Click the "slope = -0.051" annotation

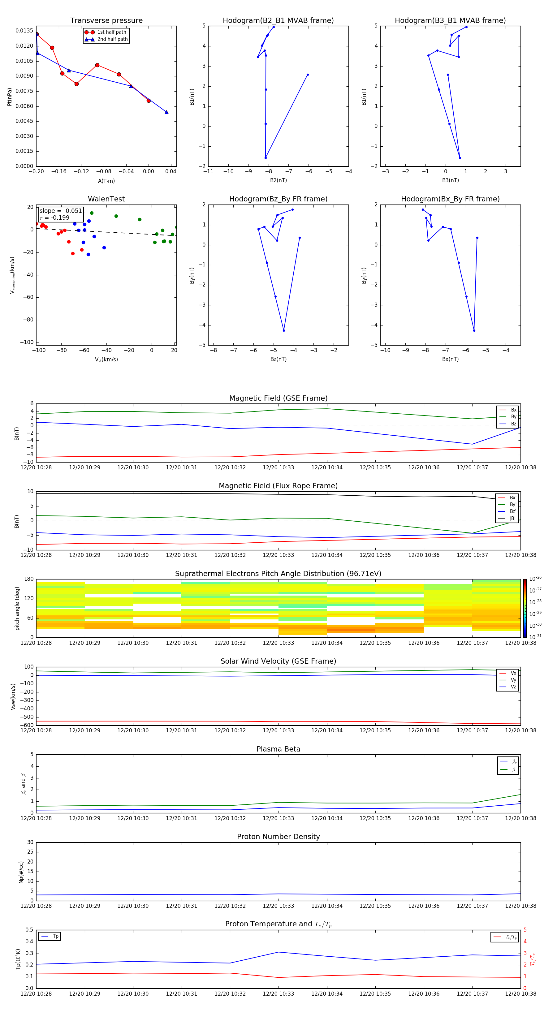(61, 211)
